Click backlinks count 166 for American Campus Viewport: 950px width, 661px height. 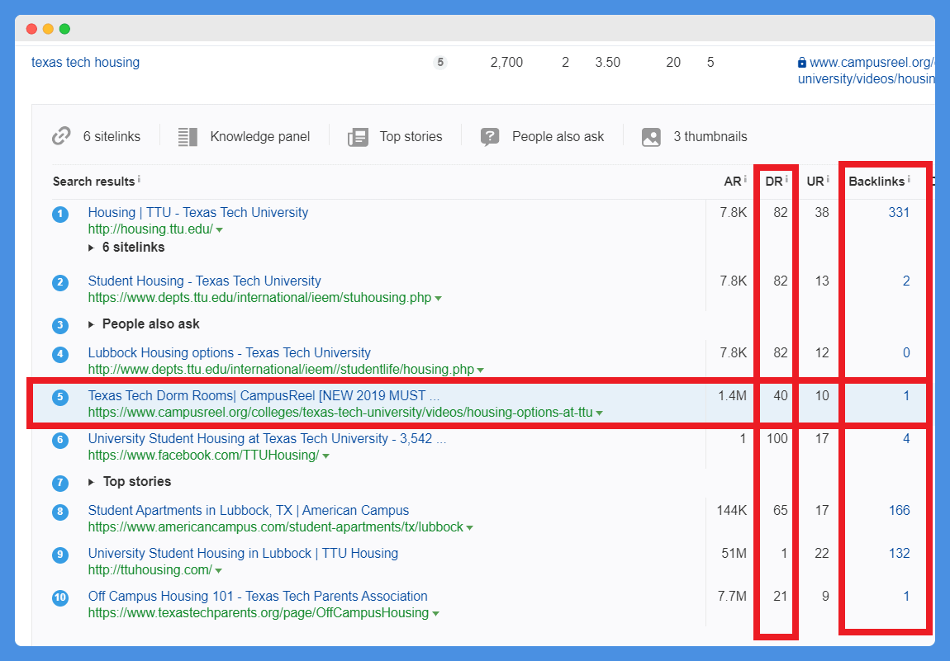coord(899,510)
